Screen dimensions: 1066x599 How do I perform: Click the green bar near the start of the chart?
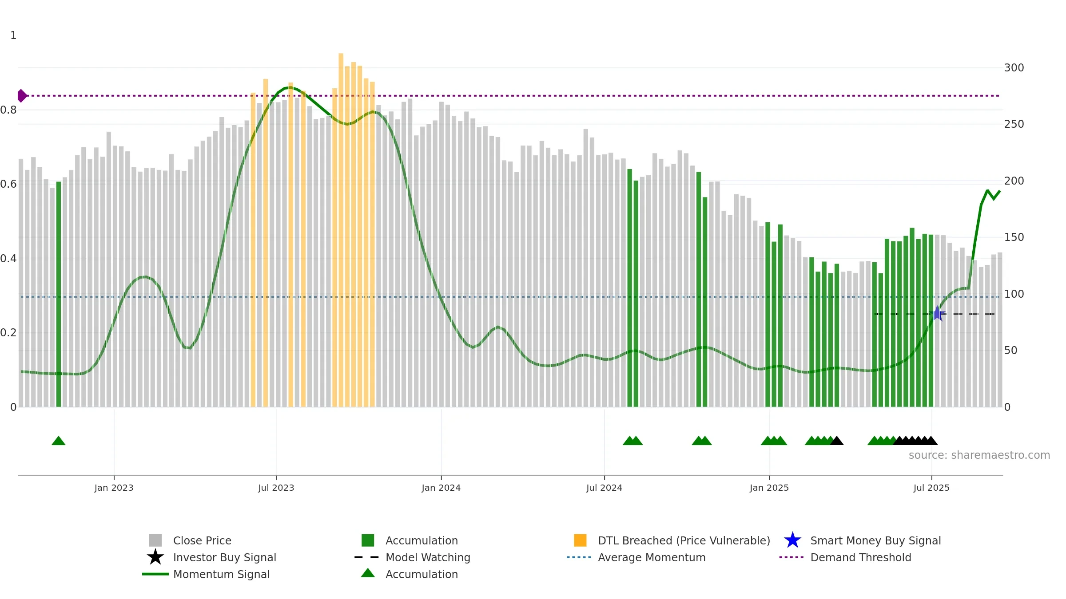tap(59, 294)
